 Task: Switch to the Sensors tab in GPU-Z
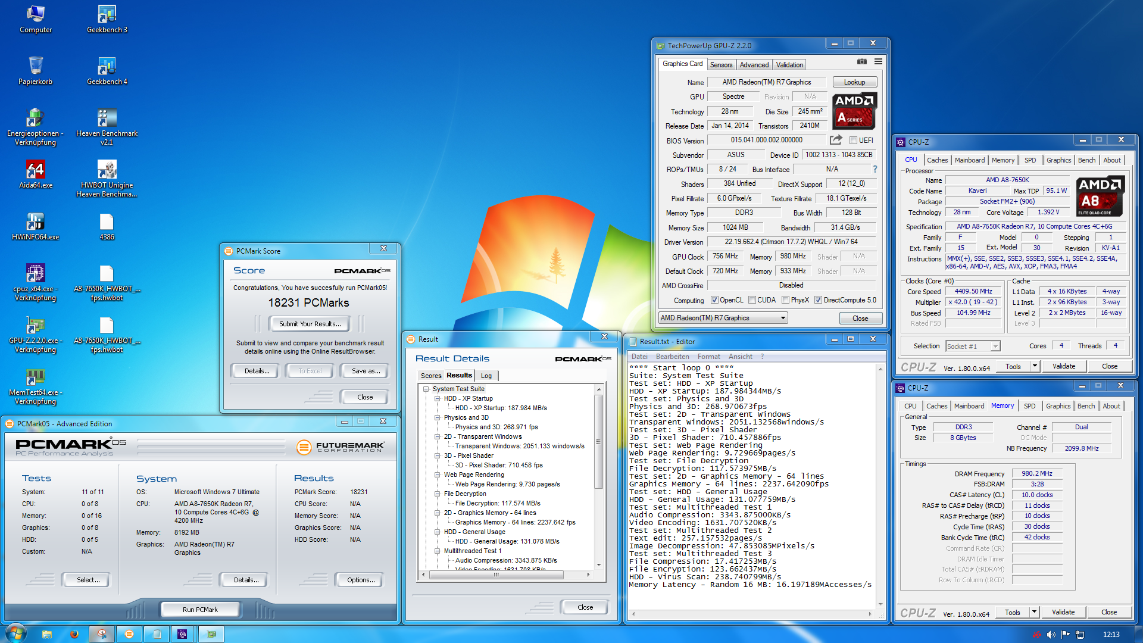pyautogui.click(x=721, y=65)
